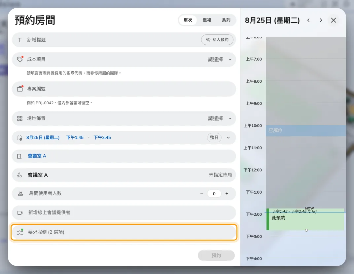This screenshot has height=274, width=354.
Task: Expand the date time chevron
Action: click(x=228, y=138)
